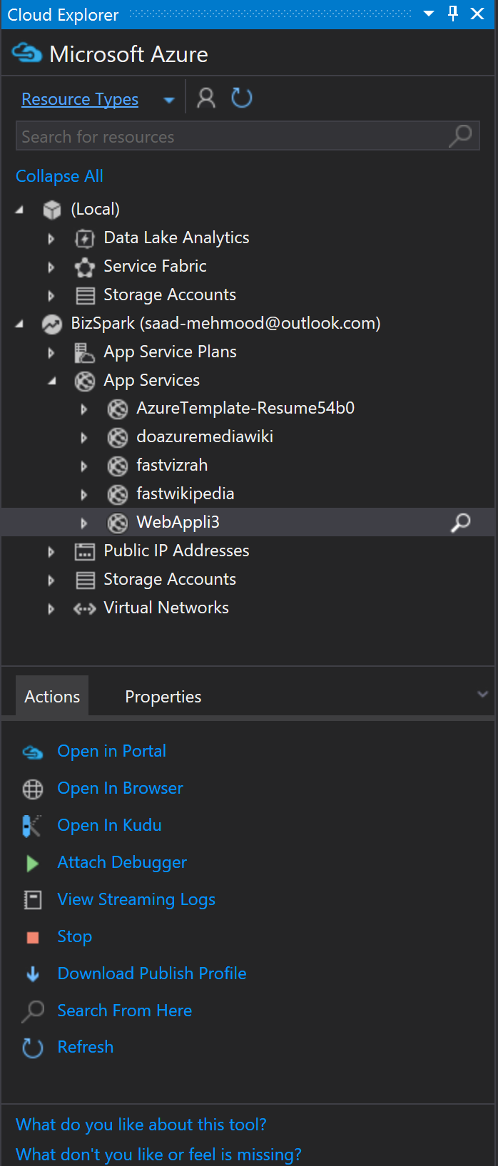
Task: Click the (Local) cube icon
Action: click(51, 210)
